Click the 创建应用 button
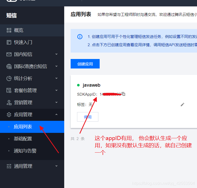 [85, 64]
